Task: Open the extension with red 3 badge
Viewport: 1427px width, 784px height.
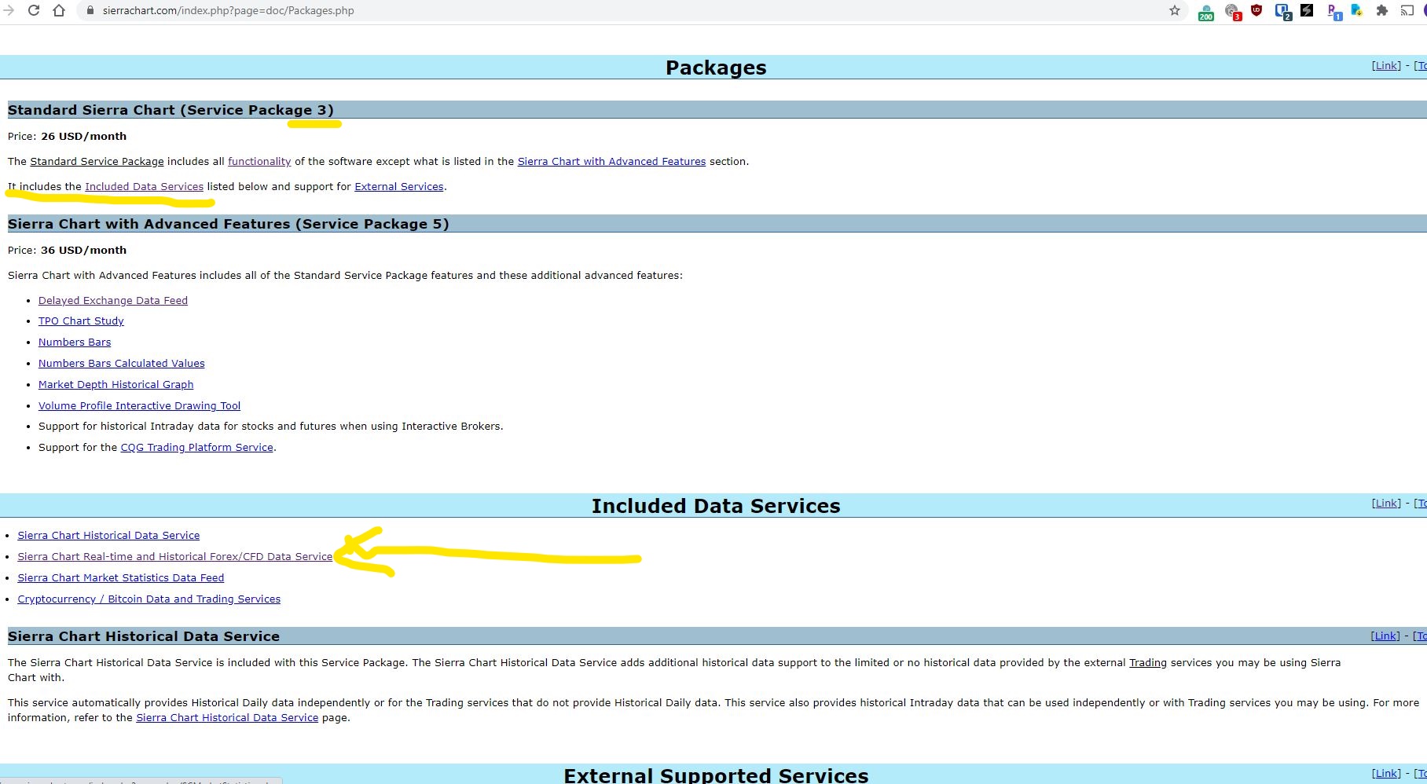Action: pos(1232,12)
